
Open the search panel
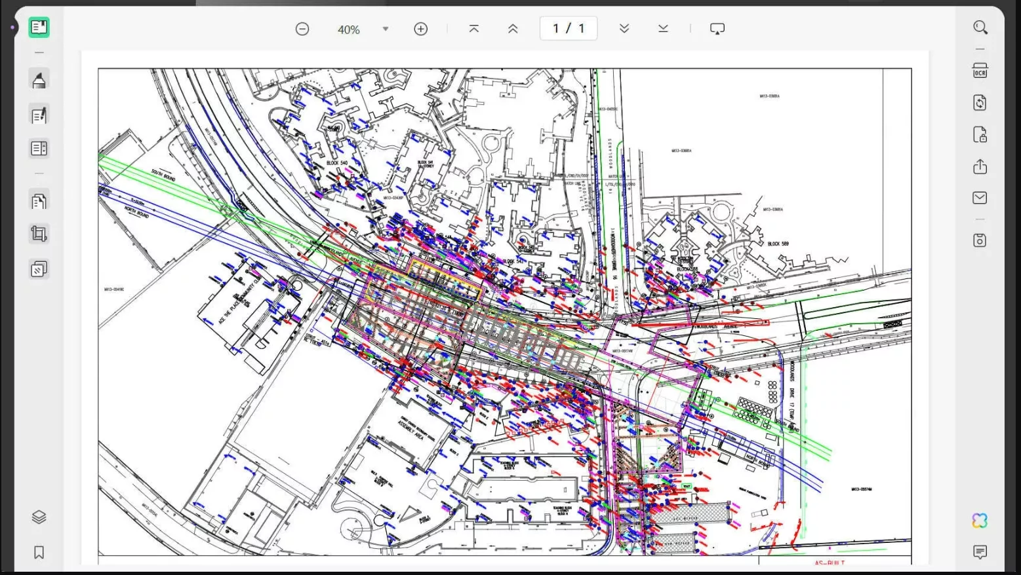click(980, 27)
